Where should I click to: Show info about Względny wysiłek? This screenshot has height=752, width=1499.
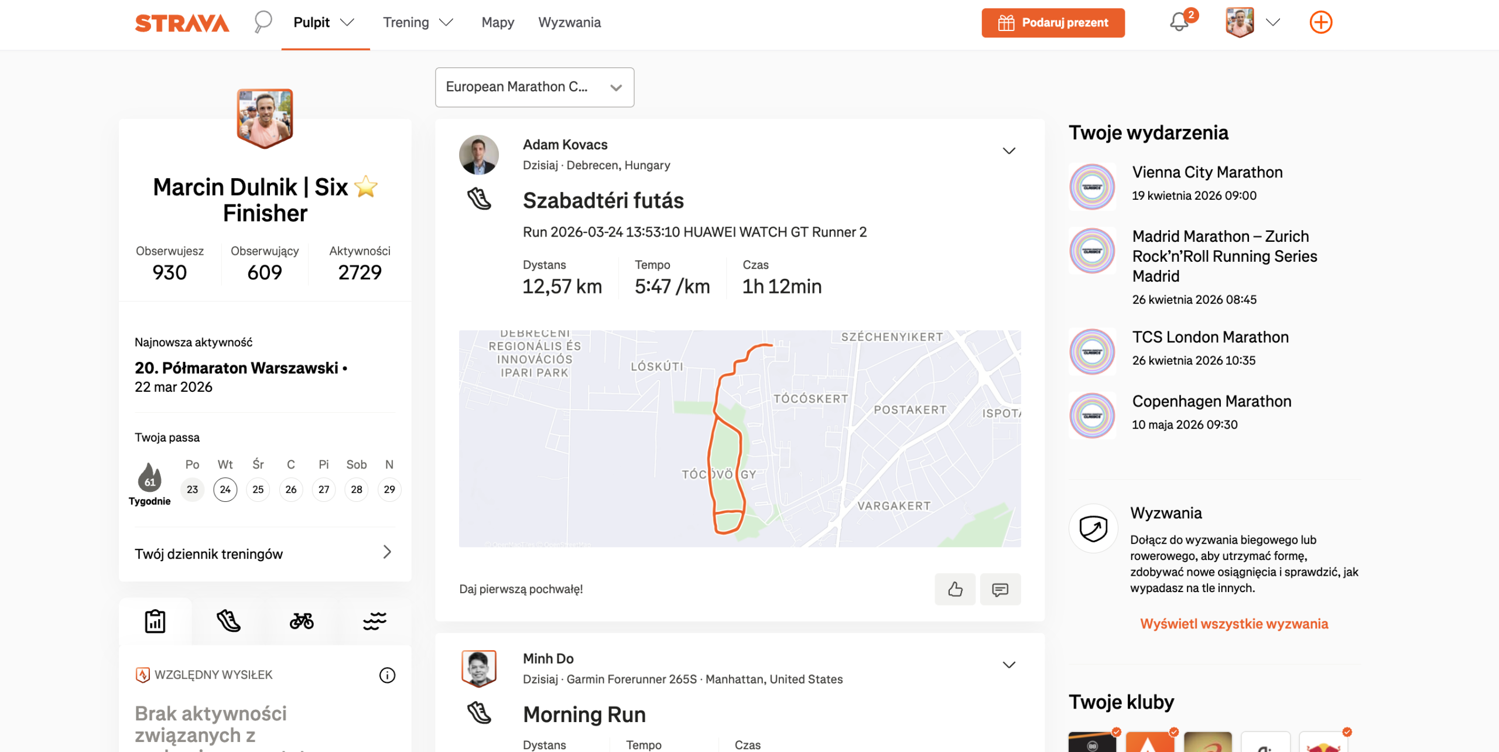[387, 675]
